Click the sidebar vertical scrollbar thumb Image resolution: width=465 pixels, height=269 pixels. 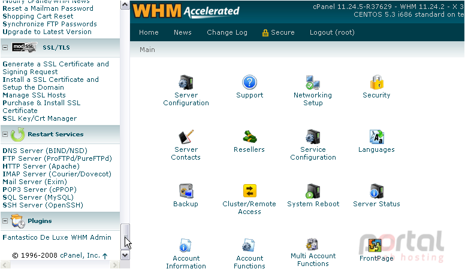pos(125,237)
